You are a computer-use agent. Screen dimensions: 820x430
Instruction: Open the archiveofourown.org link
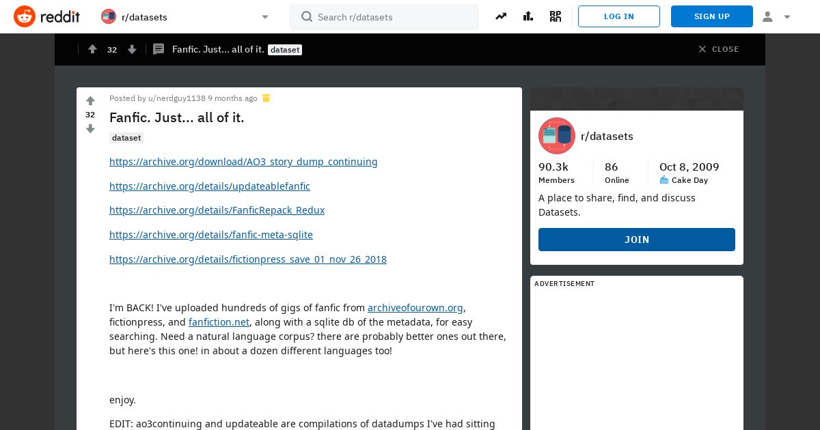click(415, 308)
